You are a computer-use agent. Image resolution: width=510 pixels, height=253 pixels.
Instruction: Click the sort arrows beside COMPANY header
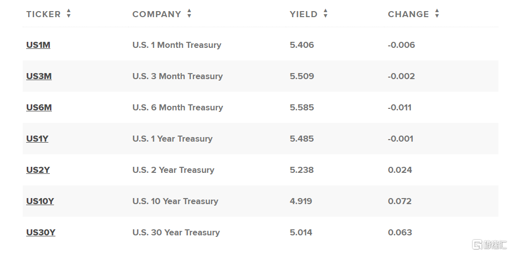pyautogui.click(x=189, y=14)
